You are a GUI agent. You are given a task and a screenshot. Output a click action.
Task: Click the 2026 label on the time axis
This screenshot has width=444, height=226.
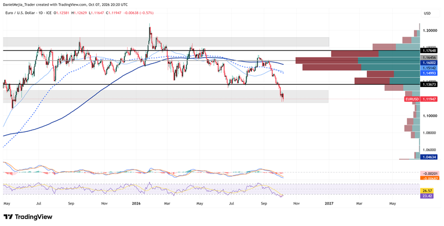(x=136, y=203)
